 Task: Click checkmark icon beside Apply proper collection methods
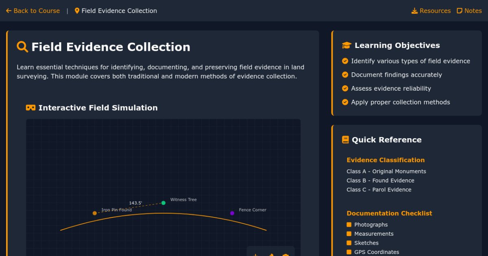[x=345, y=102]
